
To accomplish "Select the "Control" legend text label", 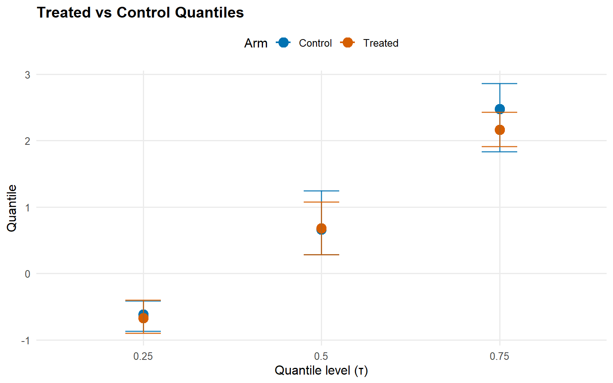I will pyautogui.click(x=315, y=43).
